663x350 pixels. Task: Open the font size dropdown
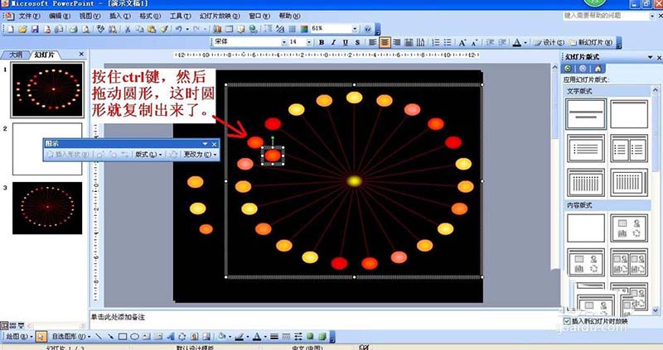(309, 42)
